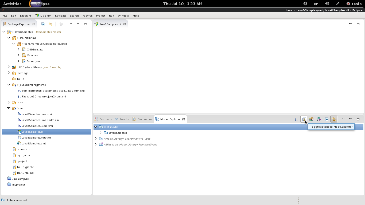Toggle Link with Editor in Model Explorer

[x=334, y=119]
